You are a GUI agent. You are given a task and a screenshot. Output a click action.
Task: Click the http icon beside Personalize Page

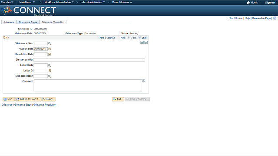(x=275, y=18)
